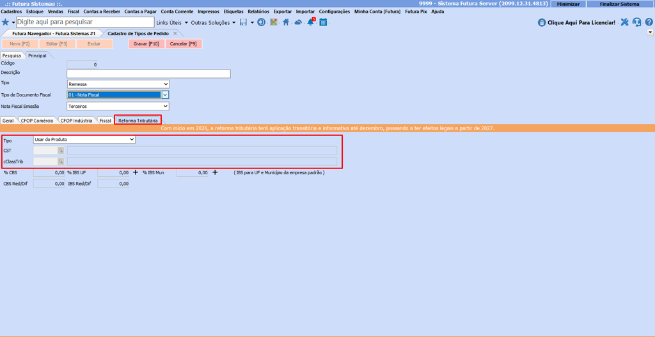This screenshot has height=337, width=655.
Task: Click the Cancelar [F9] button
Action: click(x=184, y=44)
